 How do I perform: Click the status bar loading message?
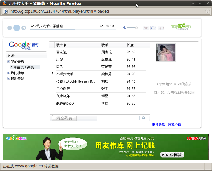[x=33, y=166]
